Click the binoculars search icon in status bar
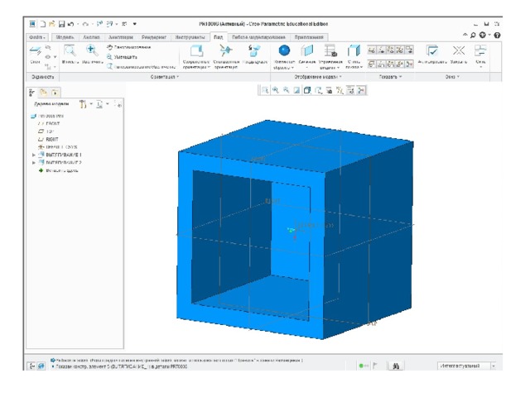 pos(397,366)
